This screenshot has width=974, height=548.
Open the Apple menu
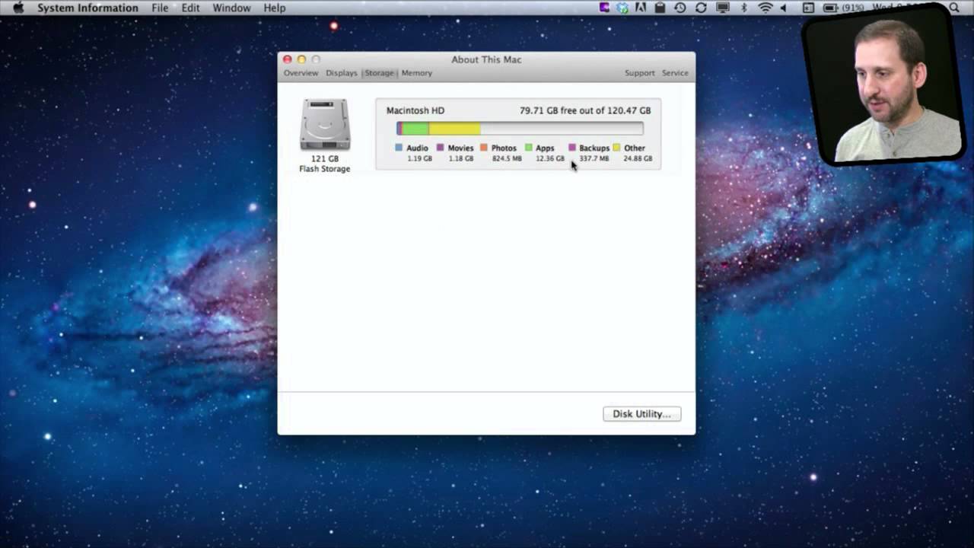[18, 8]
